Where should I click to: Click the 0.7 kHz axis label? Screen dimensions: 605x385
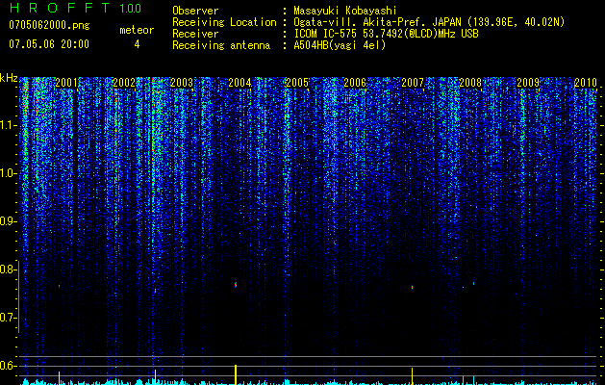(8, 318)
